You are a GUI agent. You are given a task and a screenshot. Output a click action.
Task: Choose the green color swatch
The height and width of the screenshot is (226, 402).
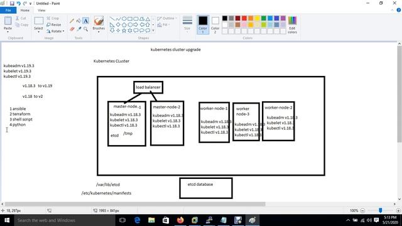[264, 18]
